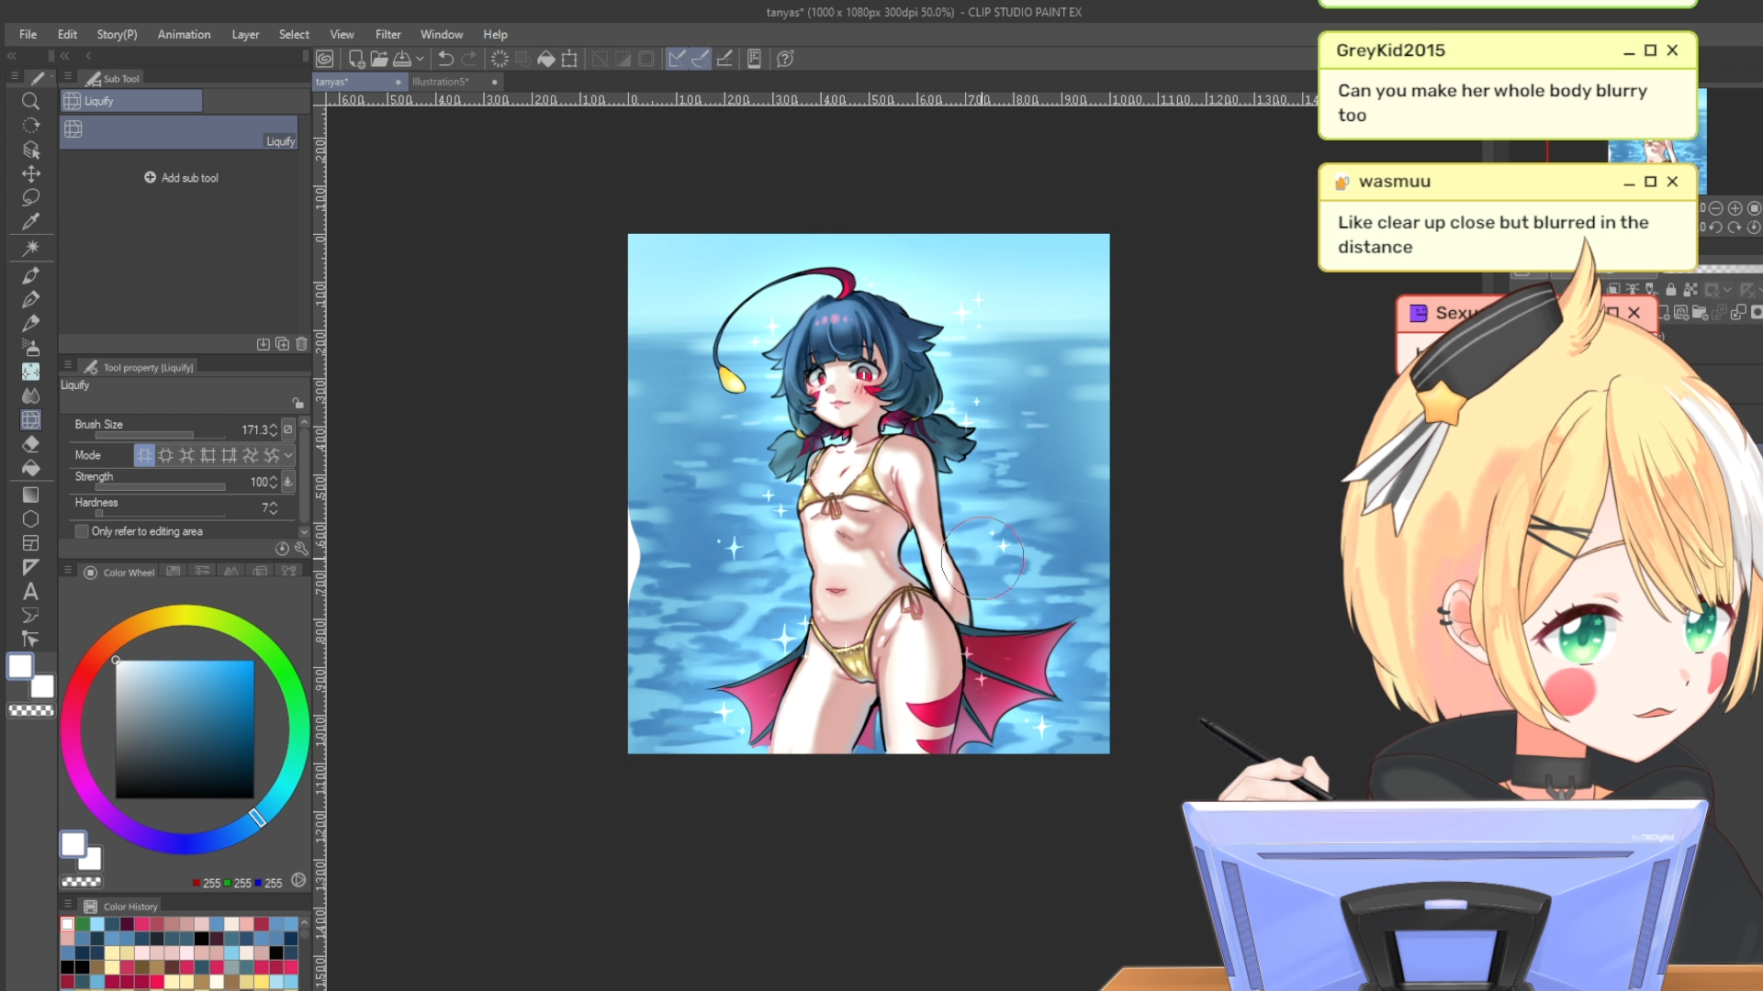Select the Gradient tool
This screenshot has height=991, width=1763.
click(30, 495)
